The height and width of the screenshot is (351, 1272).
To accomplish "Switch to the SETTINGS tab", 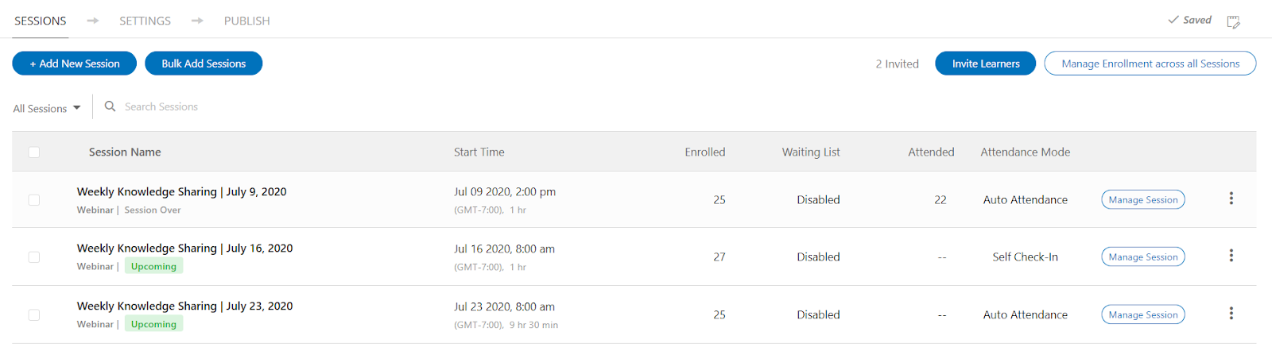I will 145,21.
